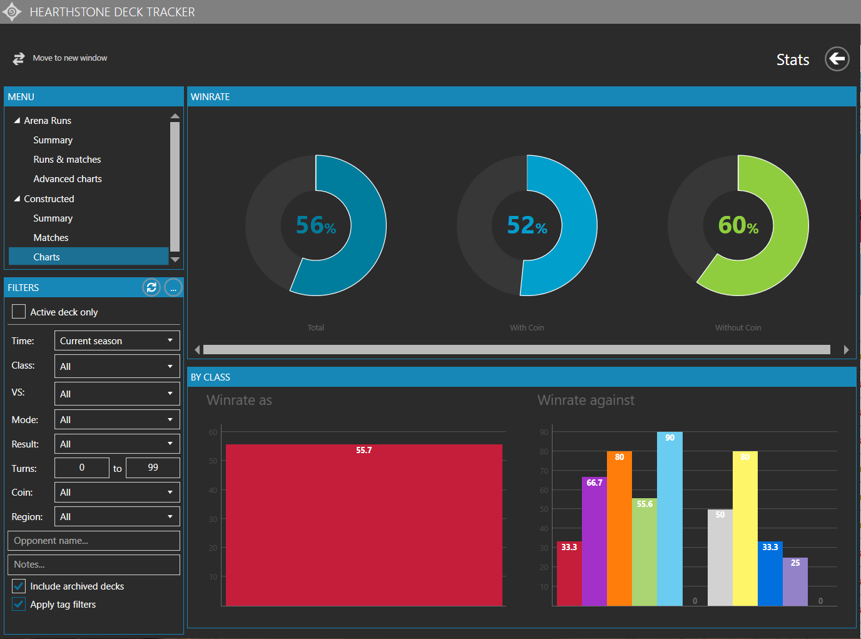Open the Coin filter dropdown

(117, 492)
